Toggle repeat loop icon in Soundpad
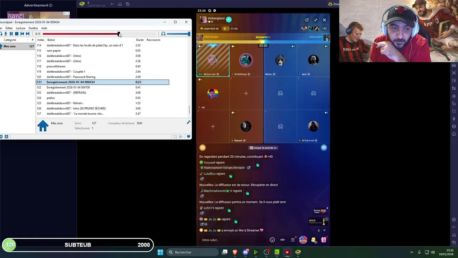Image resolution: width=458 pixels, height=258 pixels. pyautogui.click(x=175, y=137)
